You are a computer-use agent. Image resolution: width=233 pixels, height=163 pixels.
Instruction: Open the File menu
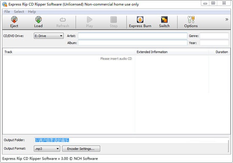pyautogui.click(x=7, y=11)
